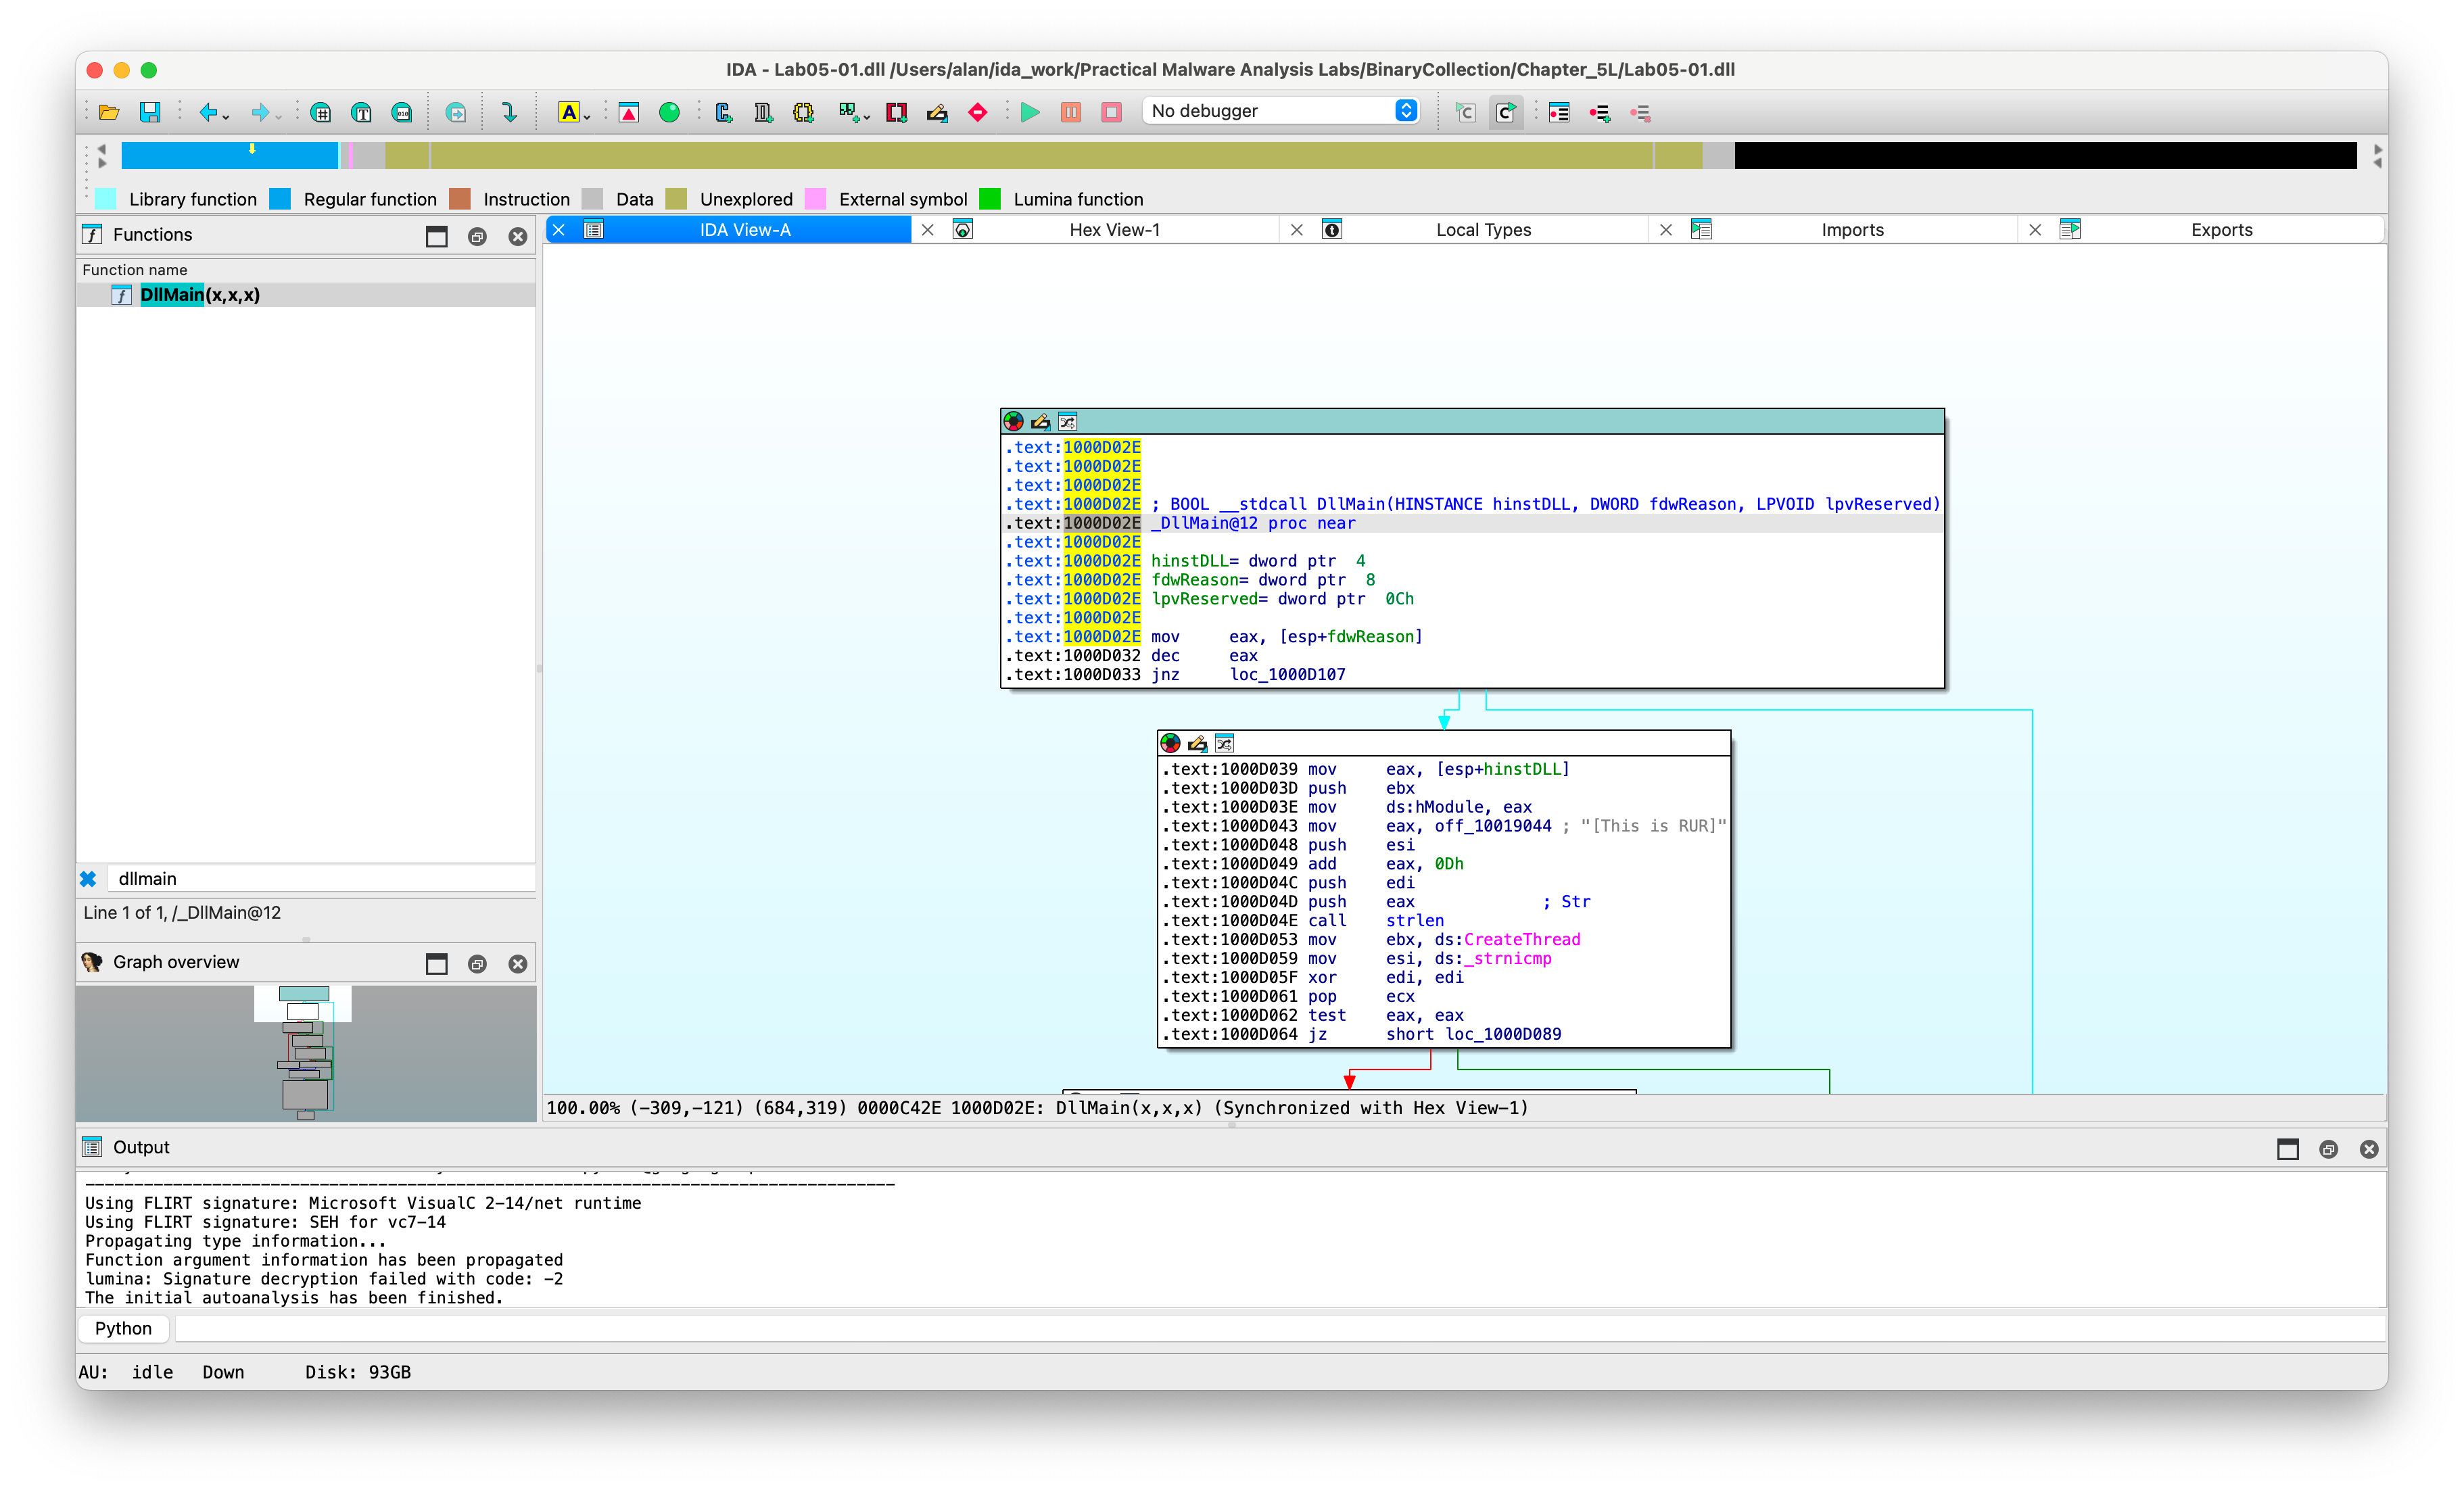Viewport: 2464px width, 1490px height.
Task: Click the Function name column header
Action: [306, 270]
